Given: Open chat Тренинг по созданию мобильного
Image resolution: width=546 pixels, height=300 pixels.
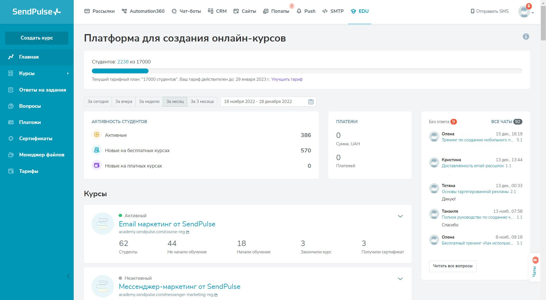Looking at the screenshot, I should [x=477, y=140].
